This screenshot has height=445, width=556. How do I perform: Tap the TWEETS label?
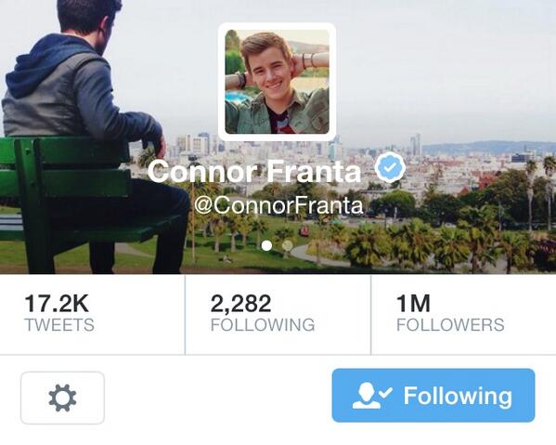point(59,325)
